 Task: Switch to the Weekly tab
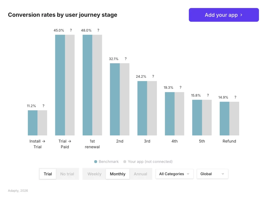point(94,174)
